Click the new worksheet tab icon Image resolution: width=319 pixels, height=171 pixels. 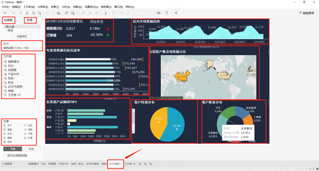[140, 164]
